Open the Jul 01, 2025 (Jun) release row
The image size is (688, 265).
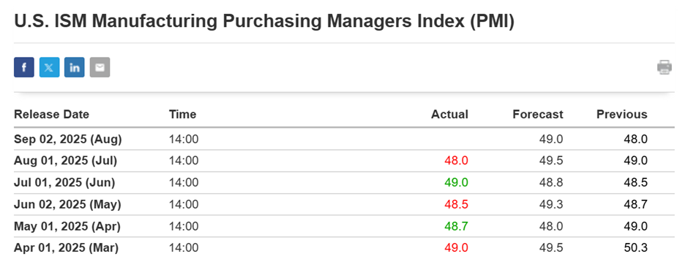(x=344, y=183)
